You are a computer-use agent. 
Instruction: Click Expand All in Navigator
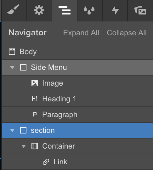(81, 33)
